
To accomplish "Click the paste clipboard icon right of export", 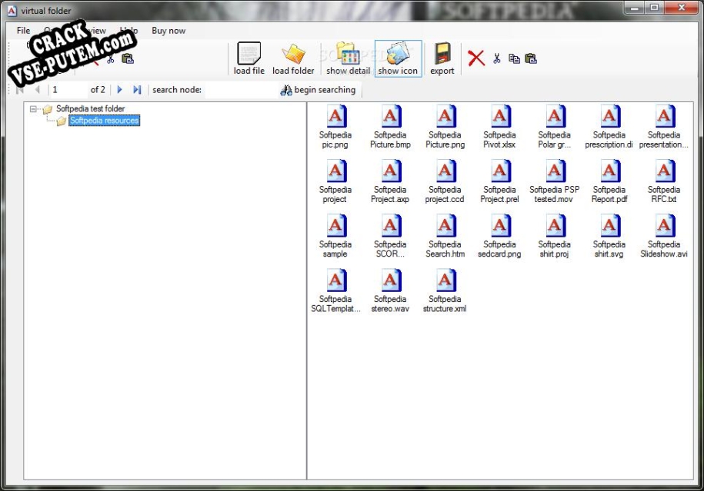I will (531, 58).
